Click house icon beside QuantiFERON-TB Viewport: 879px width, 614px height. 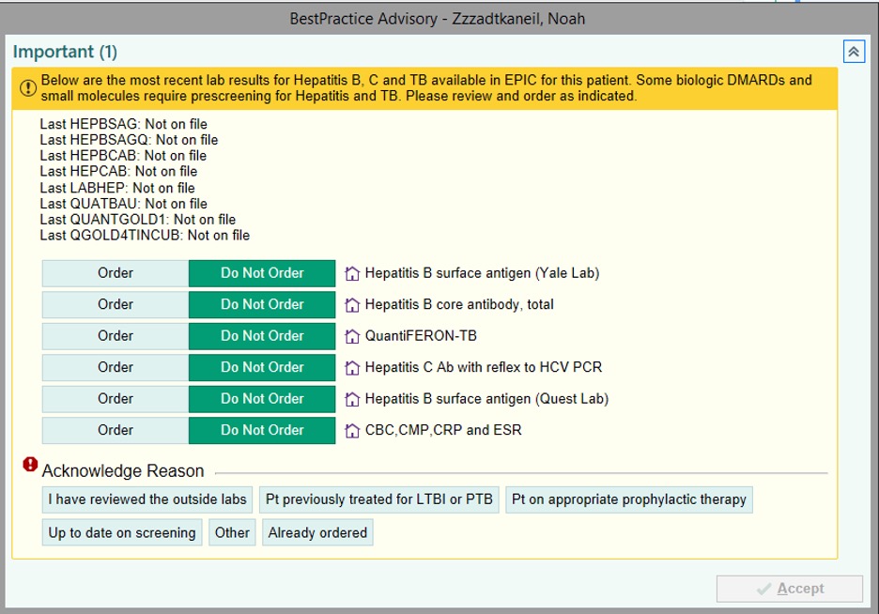click(352, 336)
